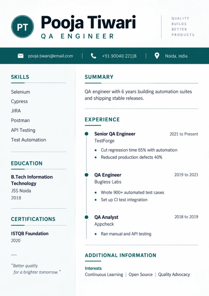Viewport: 209px width, 296px height.
Task: Click the Continuous Learning interest
Action: tap(104, 275)
